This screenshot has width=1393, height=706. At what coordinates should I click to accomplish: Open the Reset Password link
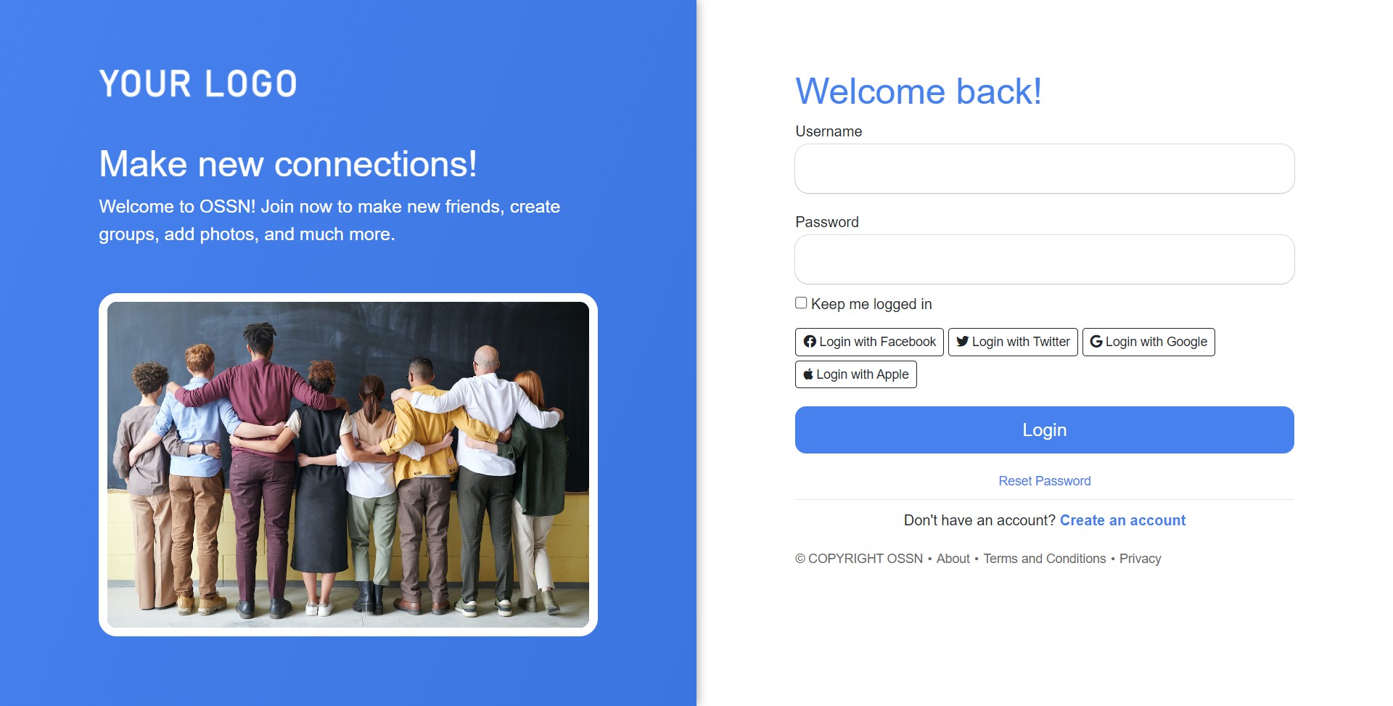[x=1045, y=481]
